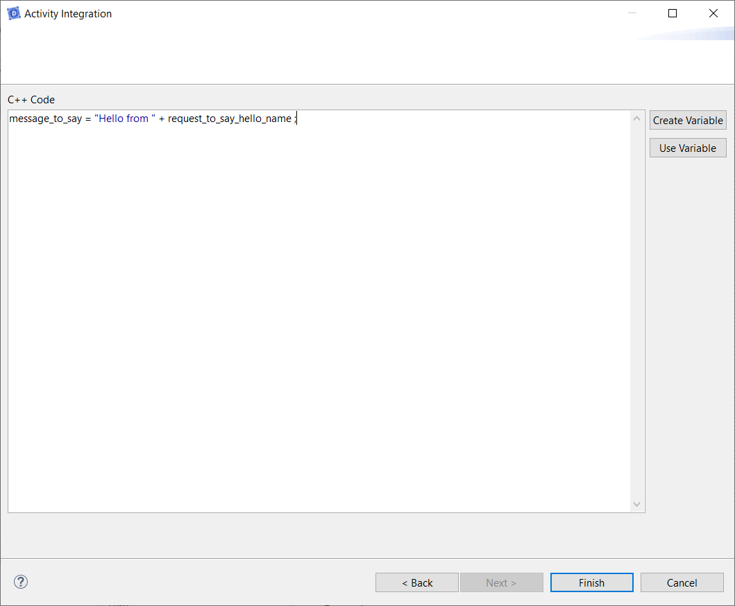Maximize the Activity Integration window

point(672,14)
